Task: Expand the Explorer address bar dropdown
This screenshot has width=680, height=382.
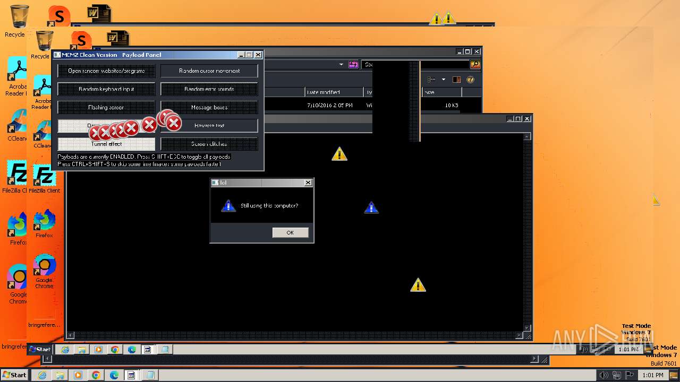Action: tap(341, 65)
